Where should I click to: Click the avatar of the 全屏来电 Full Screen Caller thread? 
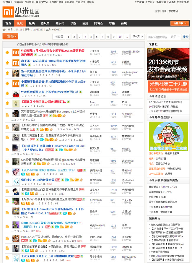(16, 148)
